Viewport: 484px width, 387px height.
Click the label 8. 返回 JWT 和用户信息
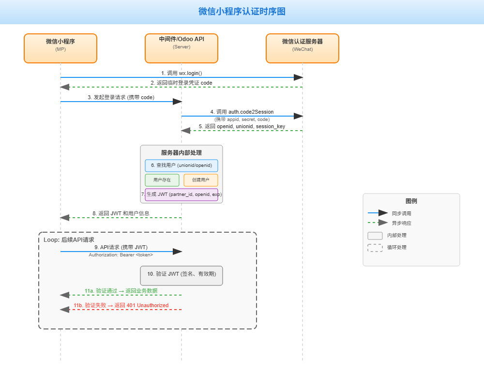[x=121, y=213]
